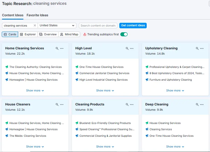Select the Content Ideas tab
Viewport: 210px width, 152px height.
click(13, 15)
